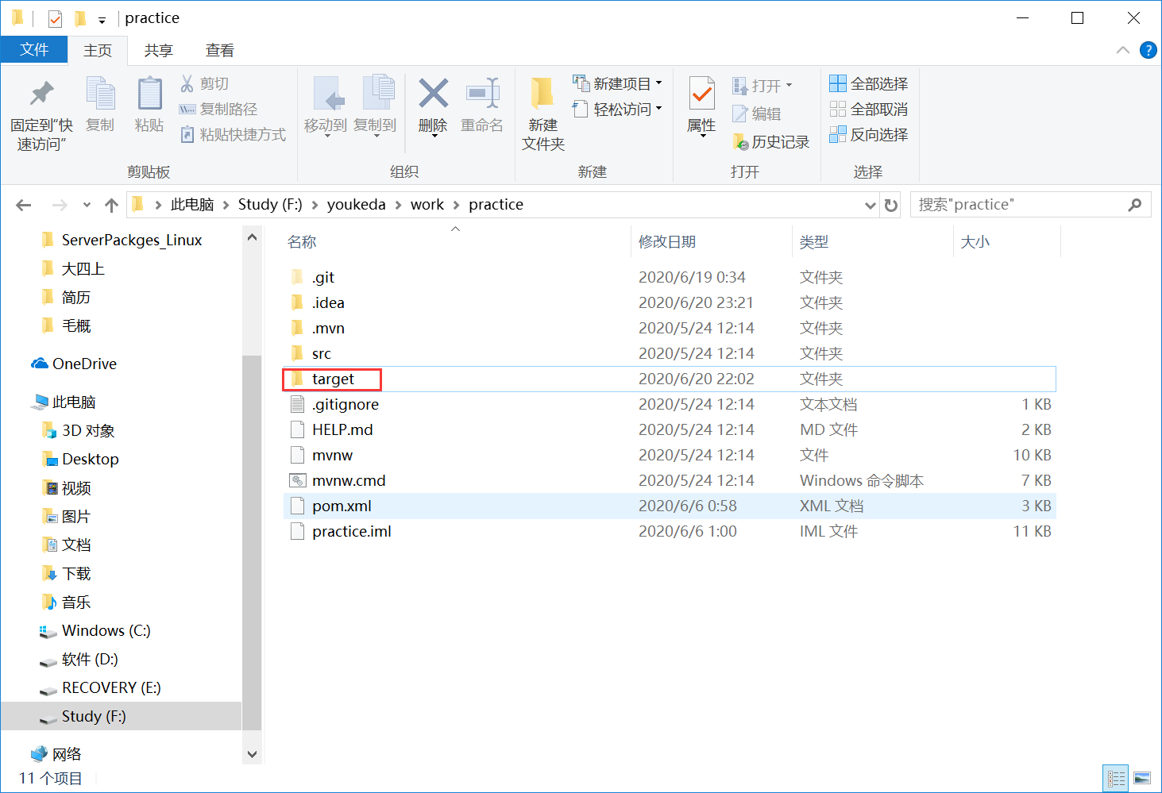
Task: Click Select all (全部选择)
Action: (x=868, y=83)
